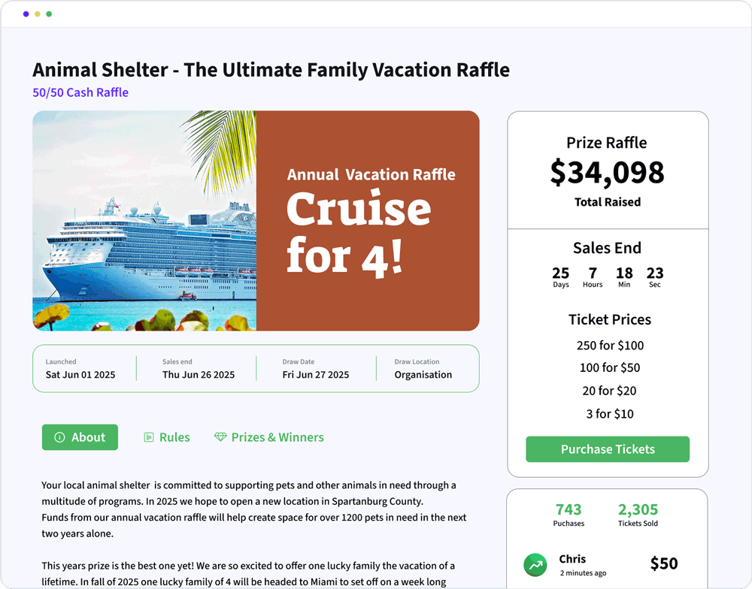Click the 50/50 Cash Raffle link
This screenshot has width=752, height=589.
click(x=80, y=92)
